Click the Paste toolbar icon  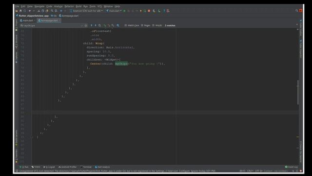[x=47, y=11]
